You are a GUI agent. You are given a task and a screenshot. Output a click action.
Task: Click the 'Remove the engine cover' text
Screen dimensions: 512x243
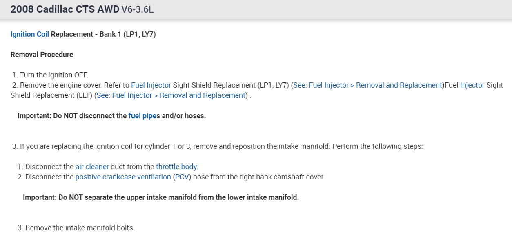[60, 85]
